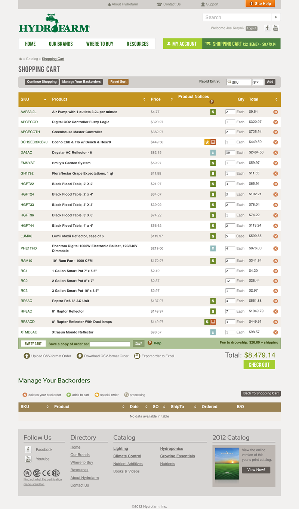Viewport: 299px width, 509px height.
Task: Click the star notice icon for Econo Ebb & Flo
Action: [x=207, y=142]
